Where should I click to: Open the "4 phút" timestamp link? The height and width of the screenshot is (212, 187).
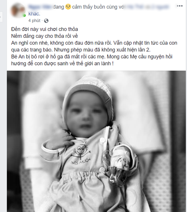point(34,20)
